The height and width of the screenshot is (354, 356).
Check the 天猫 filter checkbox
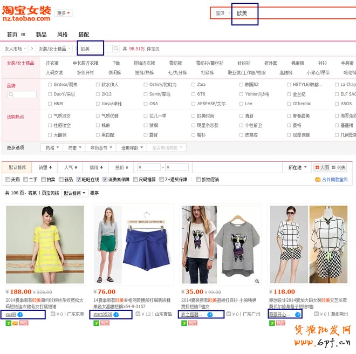(8, 180)
